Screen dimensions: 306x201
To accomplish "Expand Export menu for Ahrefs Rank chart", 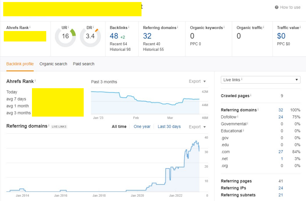I will [197, 81].
